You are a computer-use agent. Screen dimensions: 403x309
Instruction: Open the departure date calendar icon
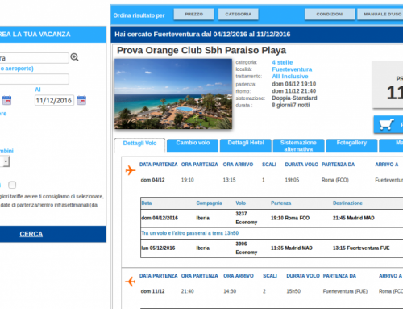[x=6, y=100]
